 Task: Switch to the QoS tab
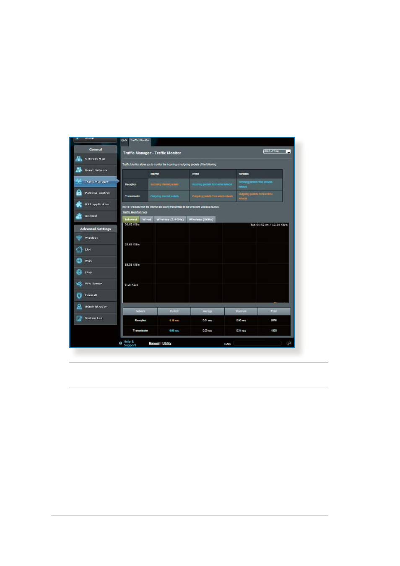[x=124, y=140]
